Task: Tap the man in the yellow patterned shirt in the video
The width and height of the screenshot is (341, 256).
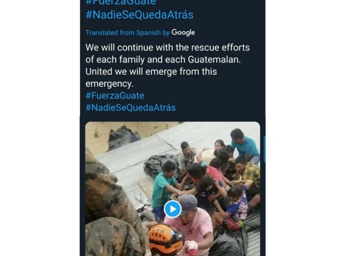Action: [249, 172]
